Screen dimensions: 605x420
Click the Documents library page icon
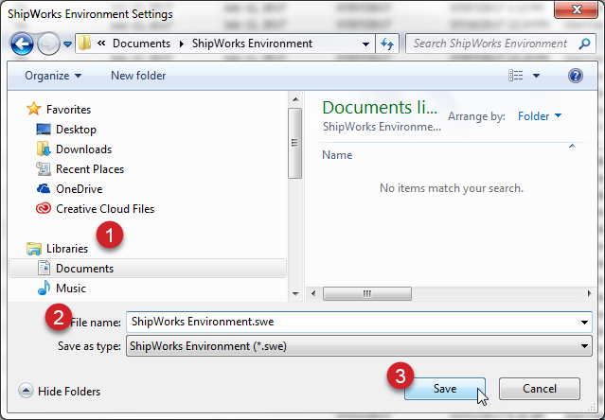[44, 268]
